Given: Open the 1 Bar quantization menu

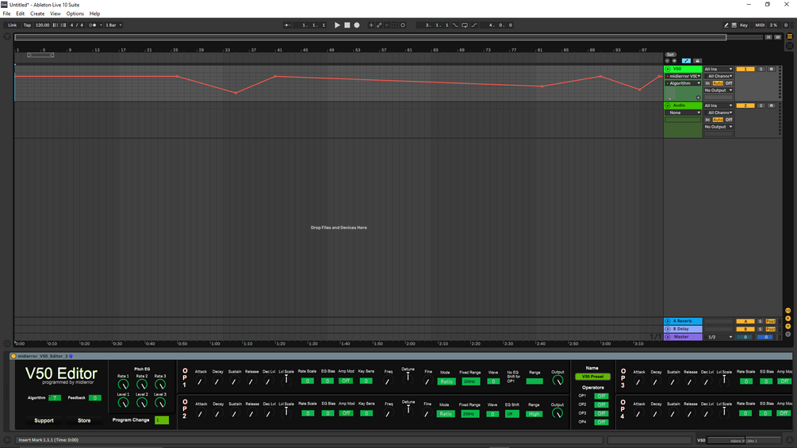Looking at the screenshot, I should click(113, 25).
